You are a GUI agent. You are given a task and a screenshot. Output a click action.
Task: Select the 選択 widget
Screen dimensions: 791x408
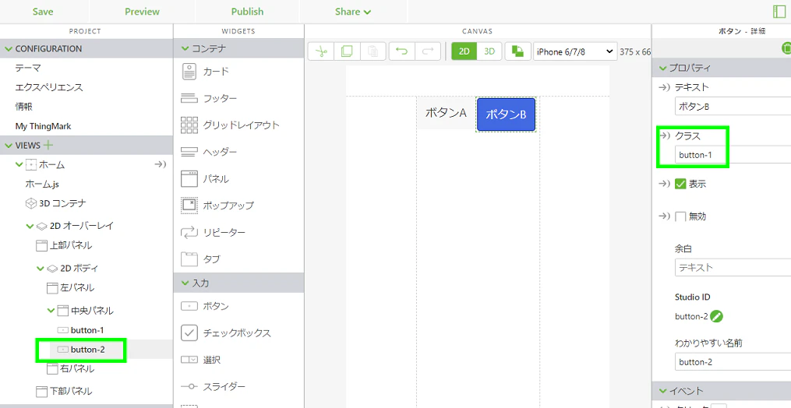pyautogui.click(x=201, y=360)
